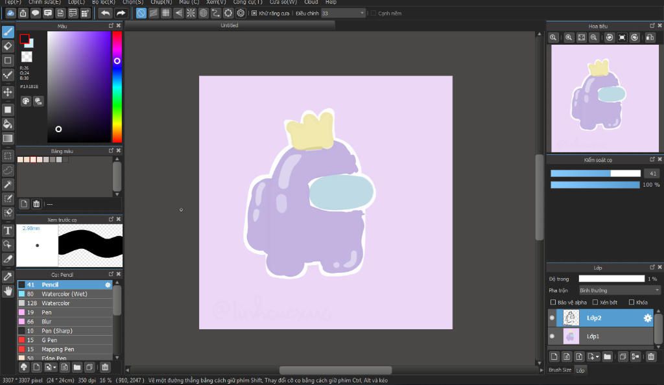This screenshot has width=664, height=385.
Task: Zoom in on the navigator panel
Action: 569,37
